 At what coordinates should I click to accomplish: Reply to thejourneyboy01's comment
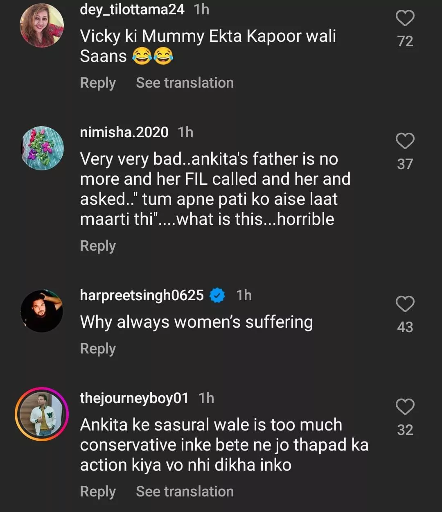(98, 492)
